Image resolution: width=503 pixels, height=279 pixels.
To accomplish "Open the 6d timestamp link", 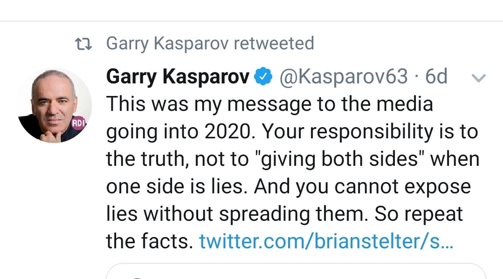I will 436,77.
